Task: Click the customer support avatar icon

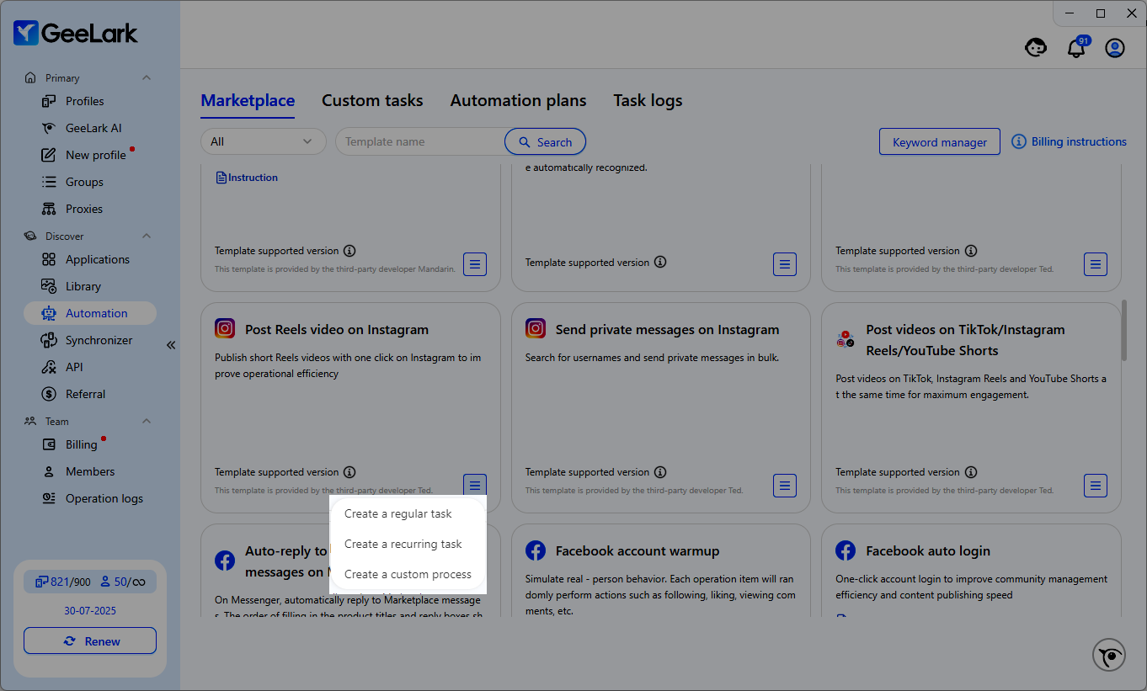Action: tap(1036, 48)
